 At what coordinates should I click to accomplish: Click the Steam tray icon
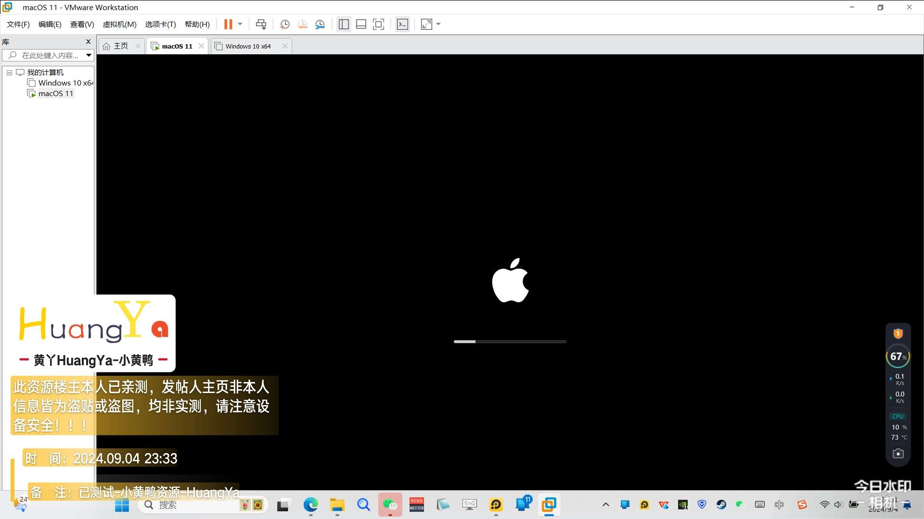click(x=721, y=505)
